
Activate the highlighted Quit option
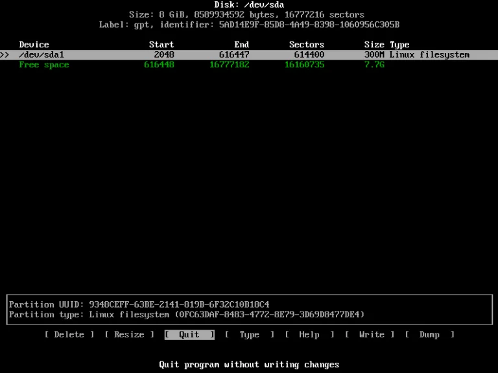coord(189,335)
